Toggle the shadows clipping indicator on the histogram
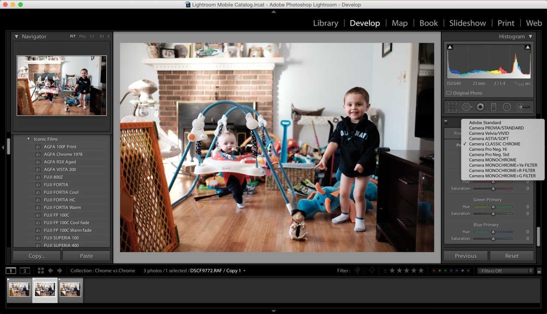 450,46
